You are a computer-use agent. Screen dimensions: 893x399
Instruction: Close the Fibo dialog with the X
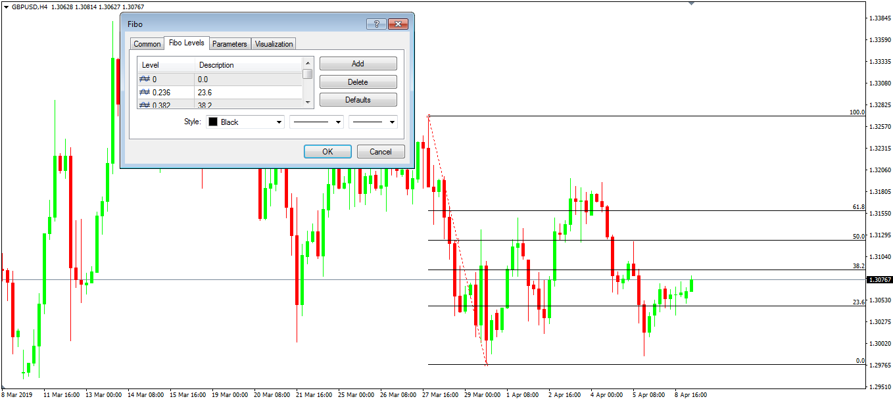398,24
